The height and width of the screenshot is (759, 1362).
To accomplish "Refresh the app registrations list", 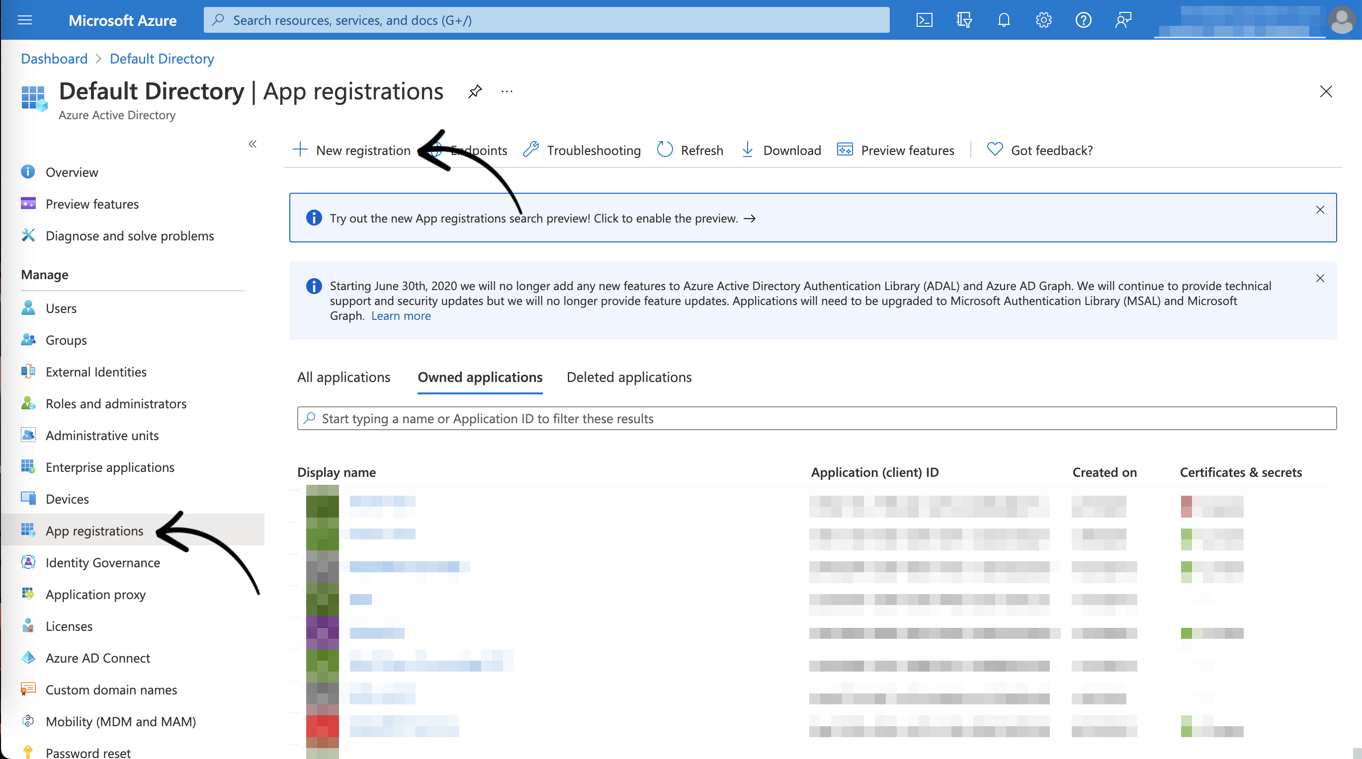I will point(690,150).
